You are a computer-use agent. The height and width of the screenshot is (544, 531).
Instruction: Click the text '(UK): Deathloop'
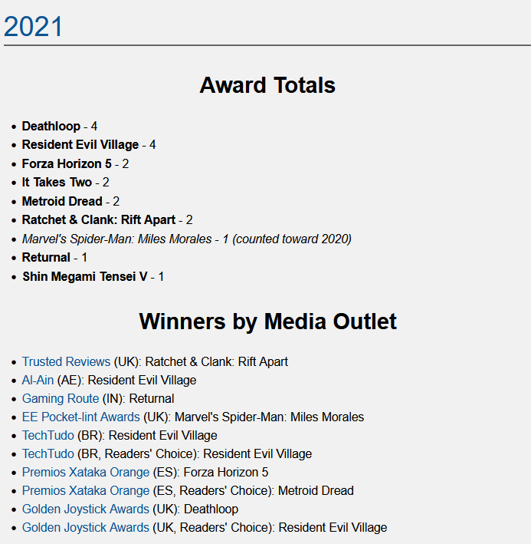[x=195, y=509]
